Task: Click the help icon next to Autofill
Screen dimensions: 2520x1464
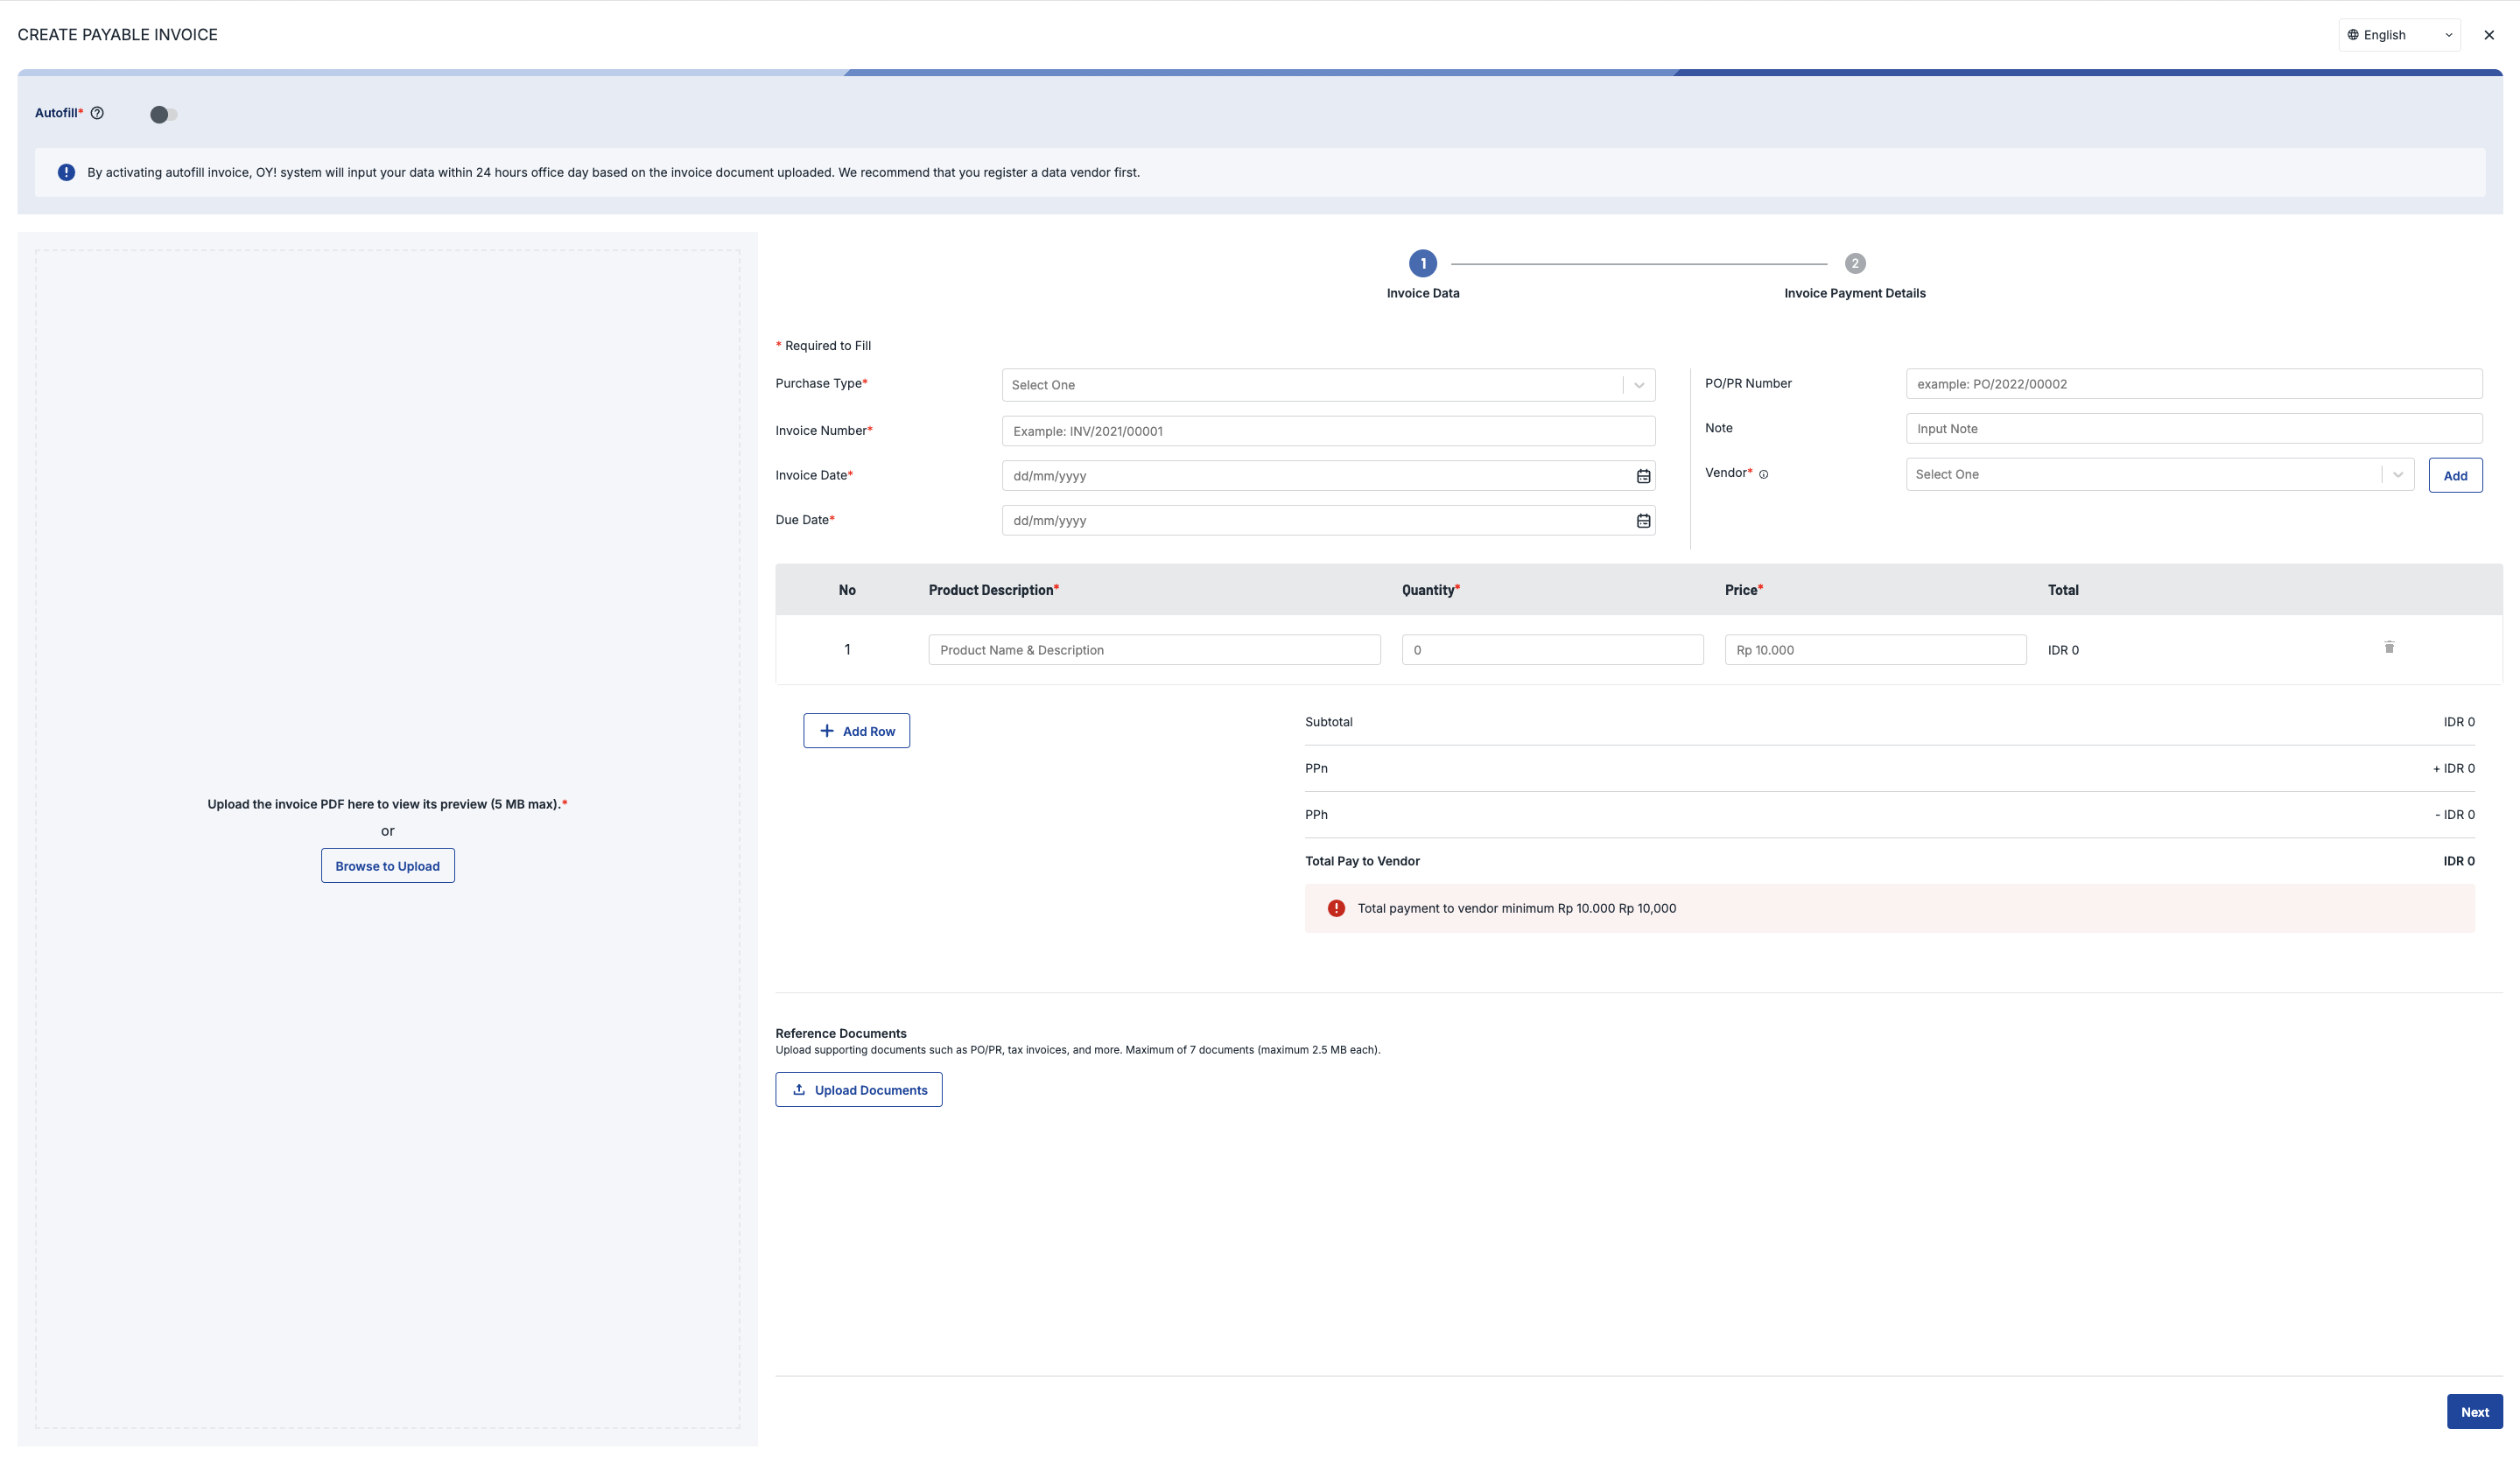Action: click(x=97, y=113)
